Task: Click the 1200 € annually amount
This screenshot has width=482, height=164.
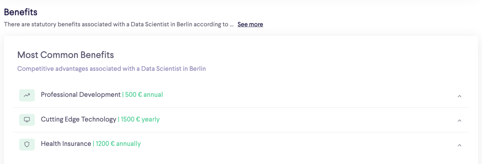Action: click(118, 144)
